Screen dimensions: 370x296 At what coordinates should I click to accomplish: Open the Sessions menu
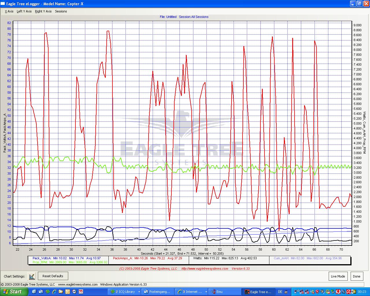click(61, 11)
